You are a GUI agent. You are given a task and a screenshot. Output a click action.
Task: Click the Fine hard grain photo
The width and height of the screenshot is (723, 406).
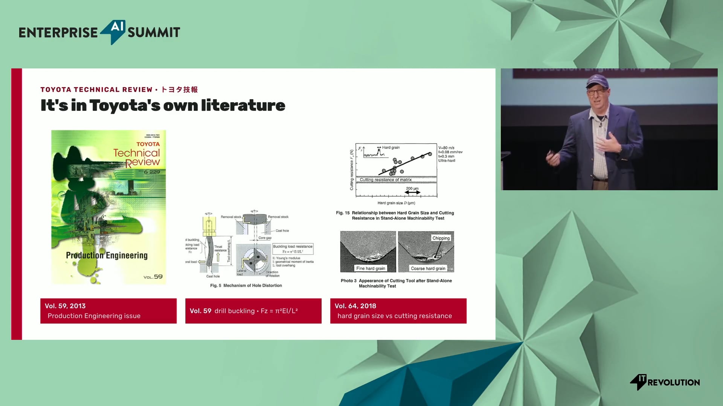[x=368, y=251]
